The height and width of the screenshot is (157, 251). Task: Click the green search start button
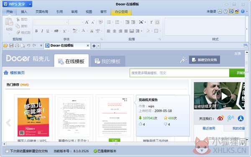click(237, 73)
